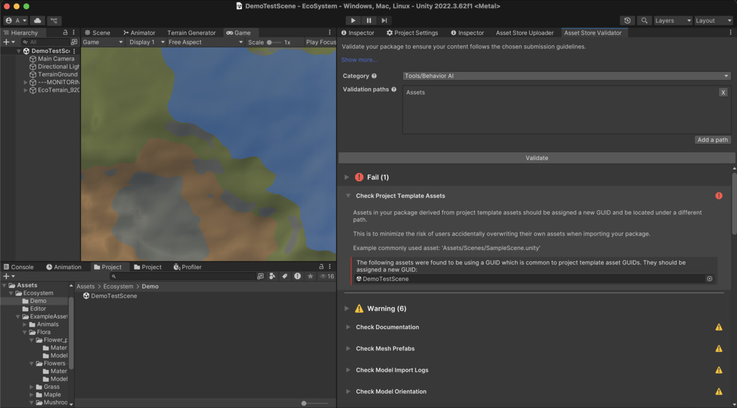Open the Category dropdown showing Tools/Behavior AI
The height and width of the screenshot is (408, 737).
tap(566, 76)
